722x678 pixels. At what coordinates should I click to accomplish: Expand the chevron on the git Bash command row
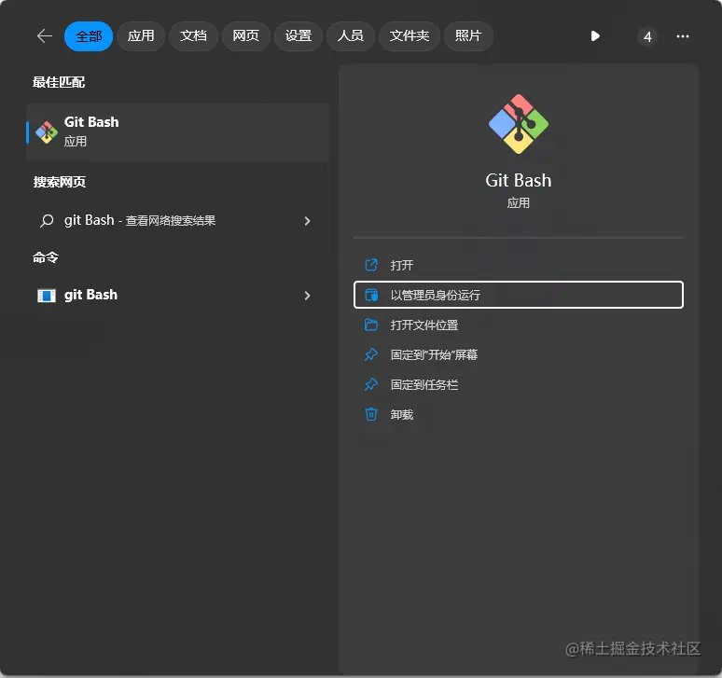pyautogui.click(x=307, y=296)
